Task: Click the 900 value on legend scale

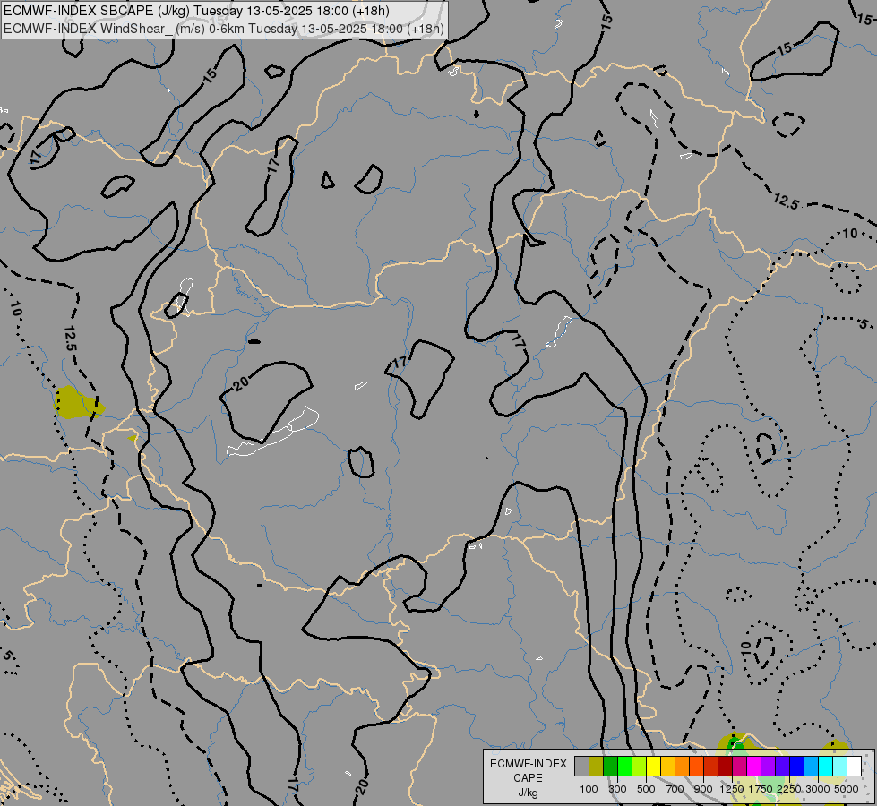Action: (703, 789)
